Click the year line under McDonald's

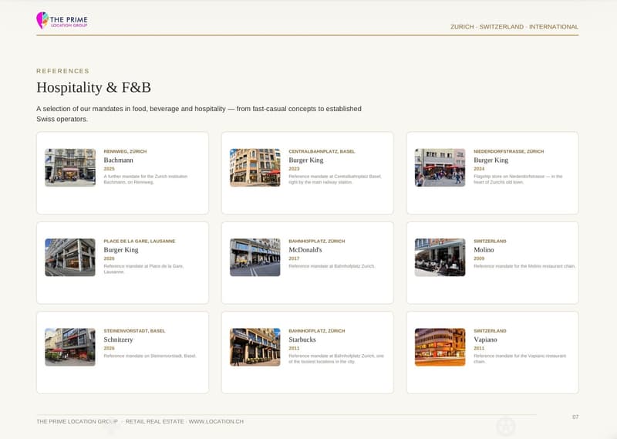294,258
